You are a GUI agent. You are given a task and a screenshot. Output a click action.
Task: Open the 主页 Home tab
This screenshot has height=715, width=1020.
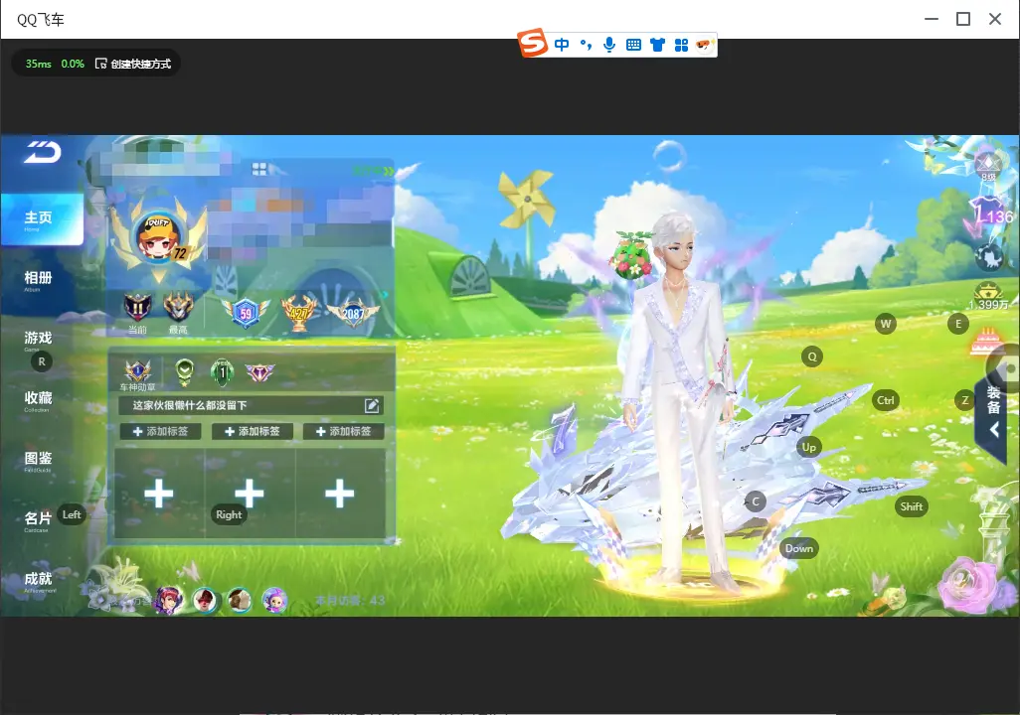coord(42,219)
